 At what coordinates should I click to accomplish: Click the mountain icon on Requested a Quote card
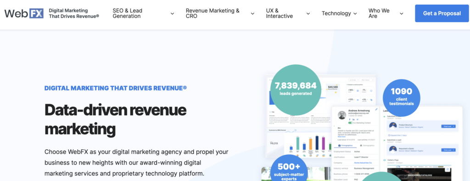393,149
